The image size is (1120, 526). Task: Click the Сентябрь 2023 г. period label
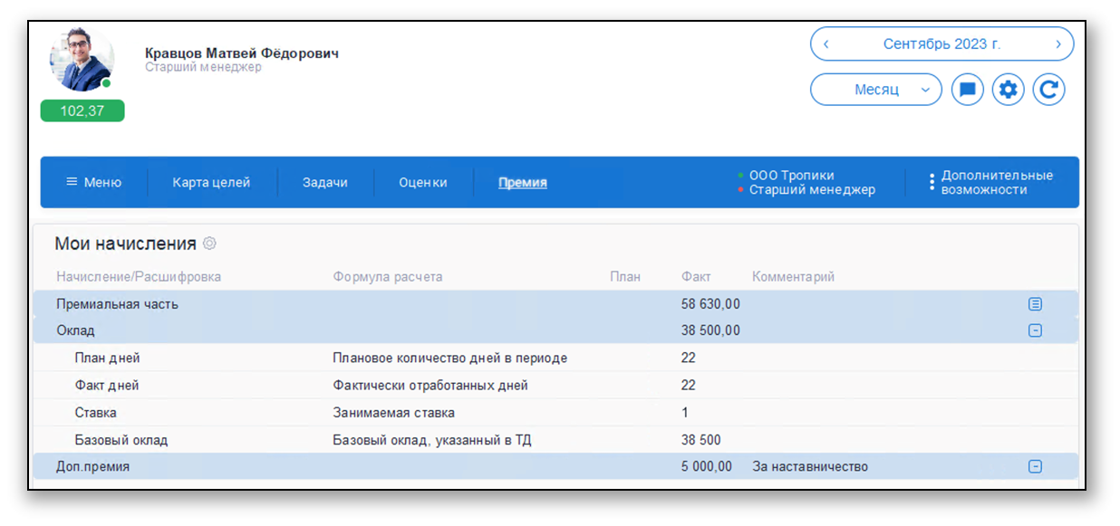(941, 43)
